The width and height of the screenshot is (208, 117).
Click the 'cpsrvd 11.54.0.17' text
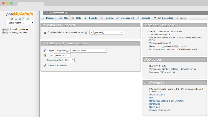pyautogui.click(x=158, y=66)
